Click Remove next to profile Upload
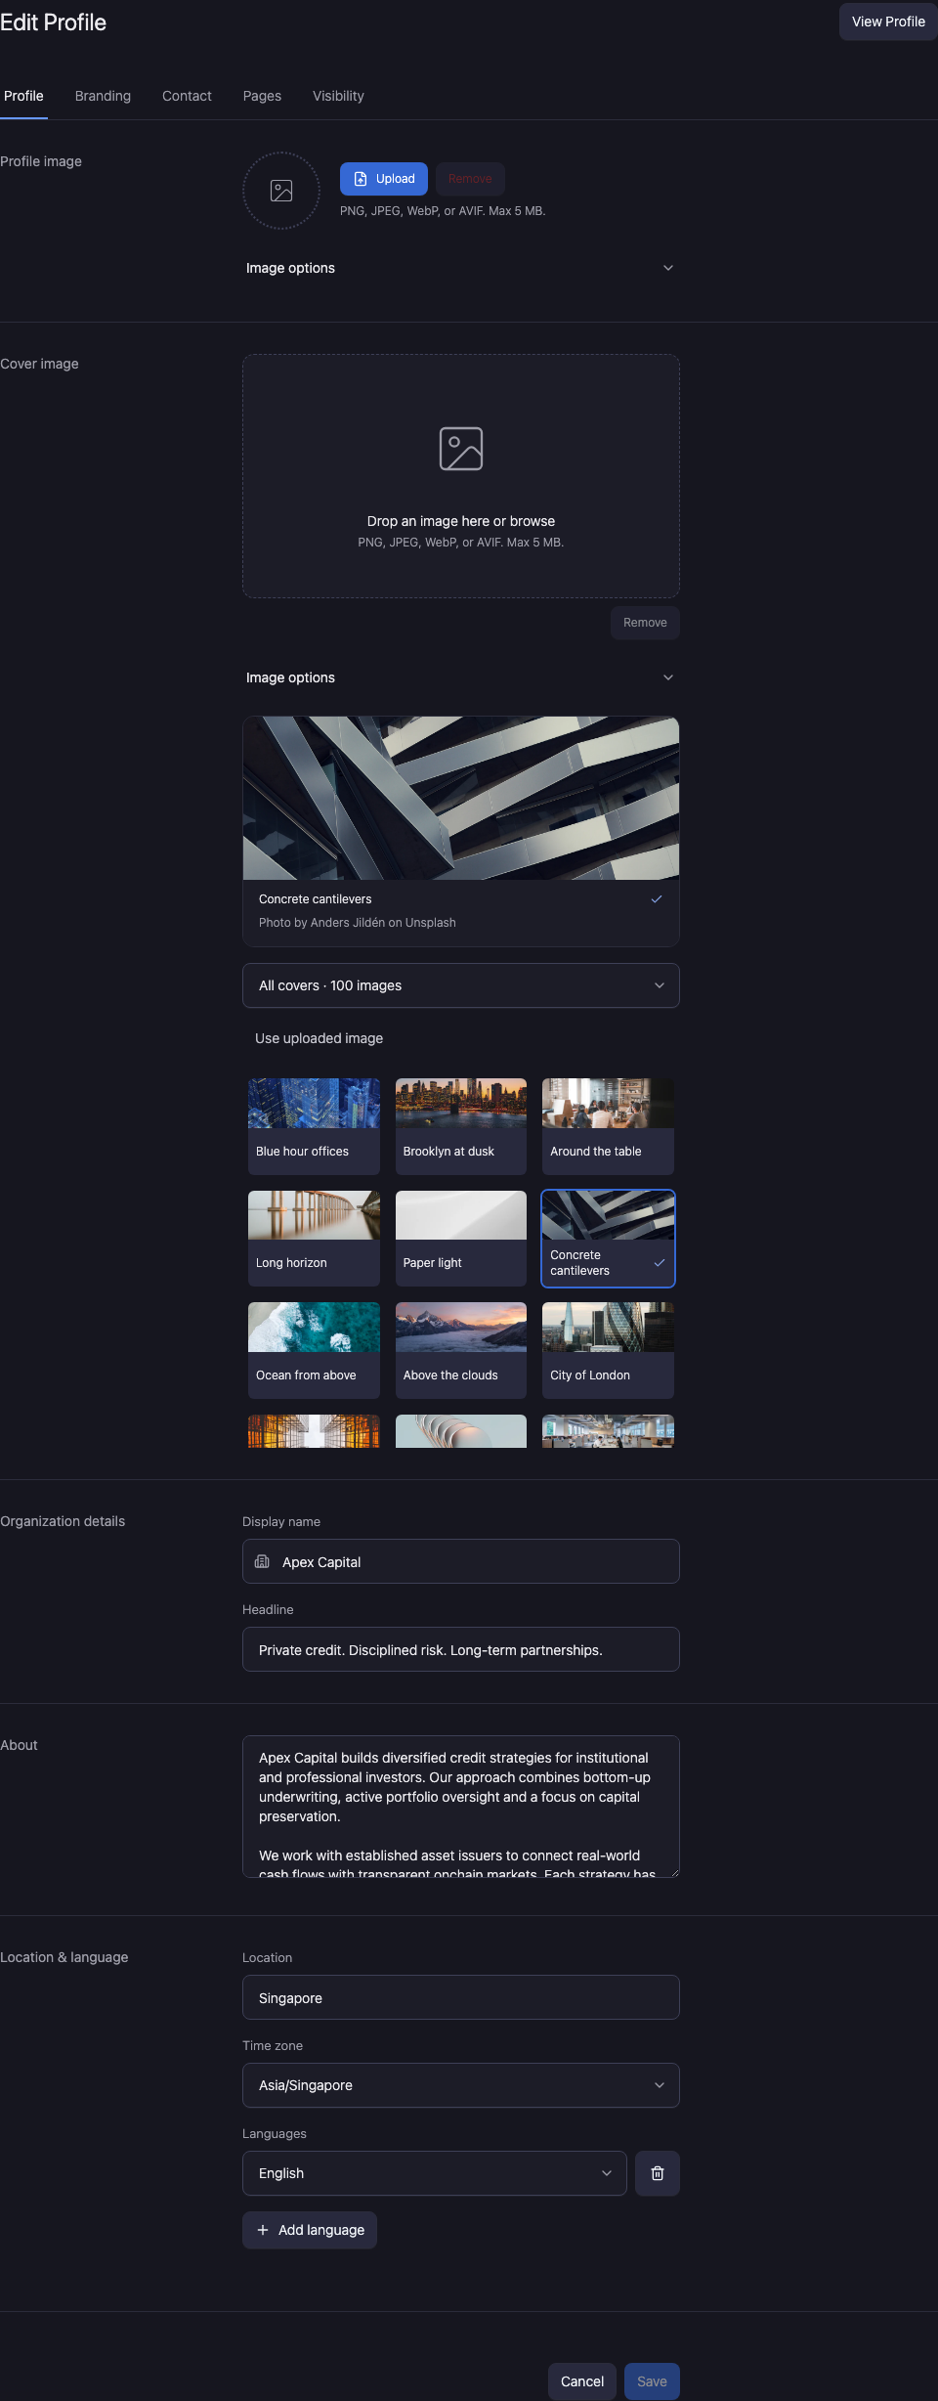 [x=470, y=179]
